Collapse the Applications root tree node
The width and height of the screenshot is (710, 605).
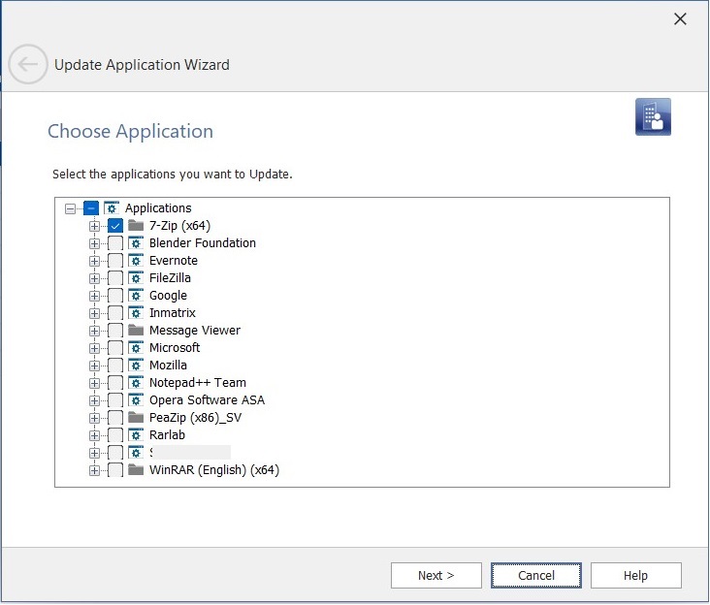[70, 208]
